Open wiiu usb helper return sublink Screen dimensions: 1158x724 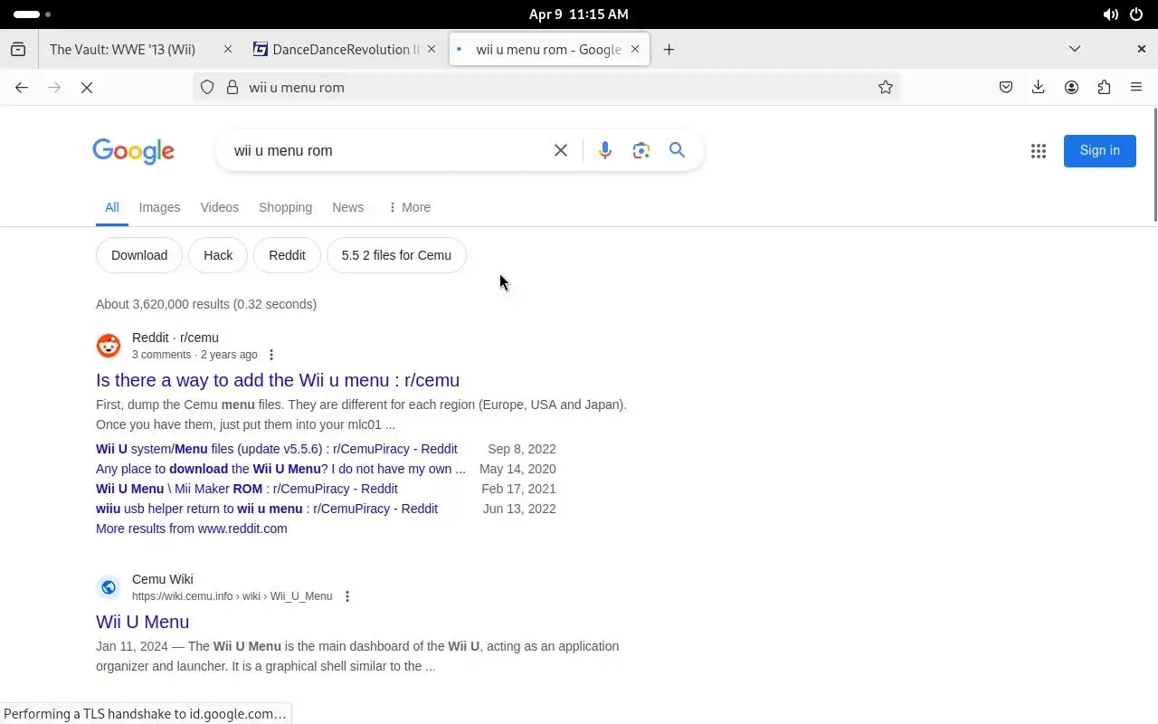(x=267, y=509)
